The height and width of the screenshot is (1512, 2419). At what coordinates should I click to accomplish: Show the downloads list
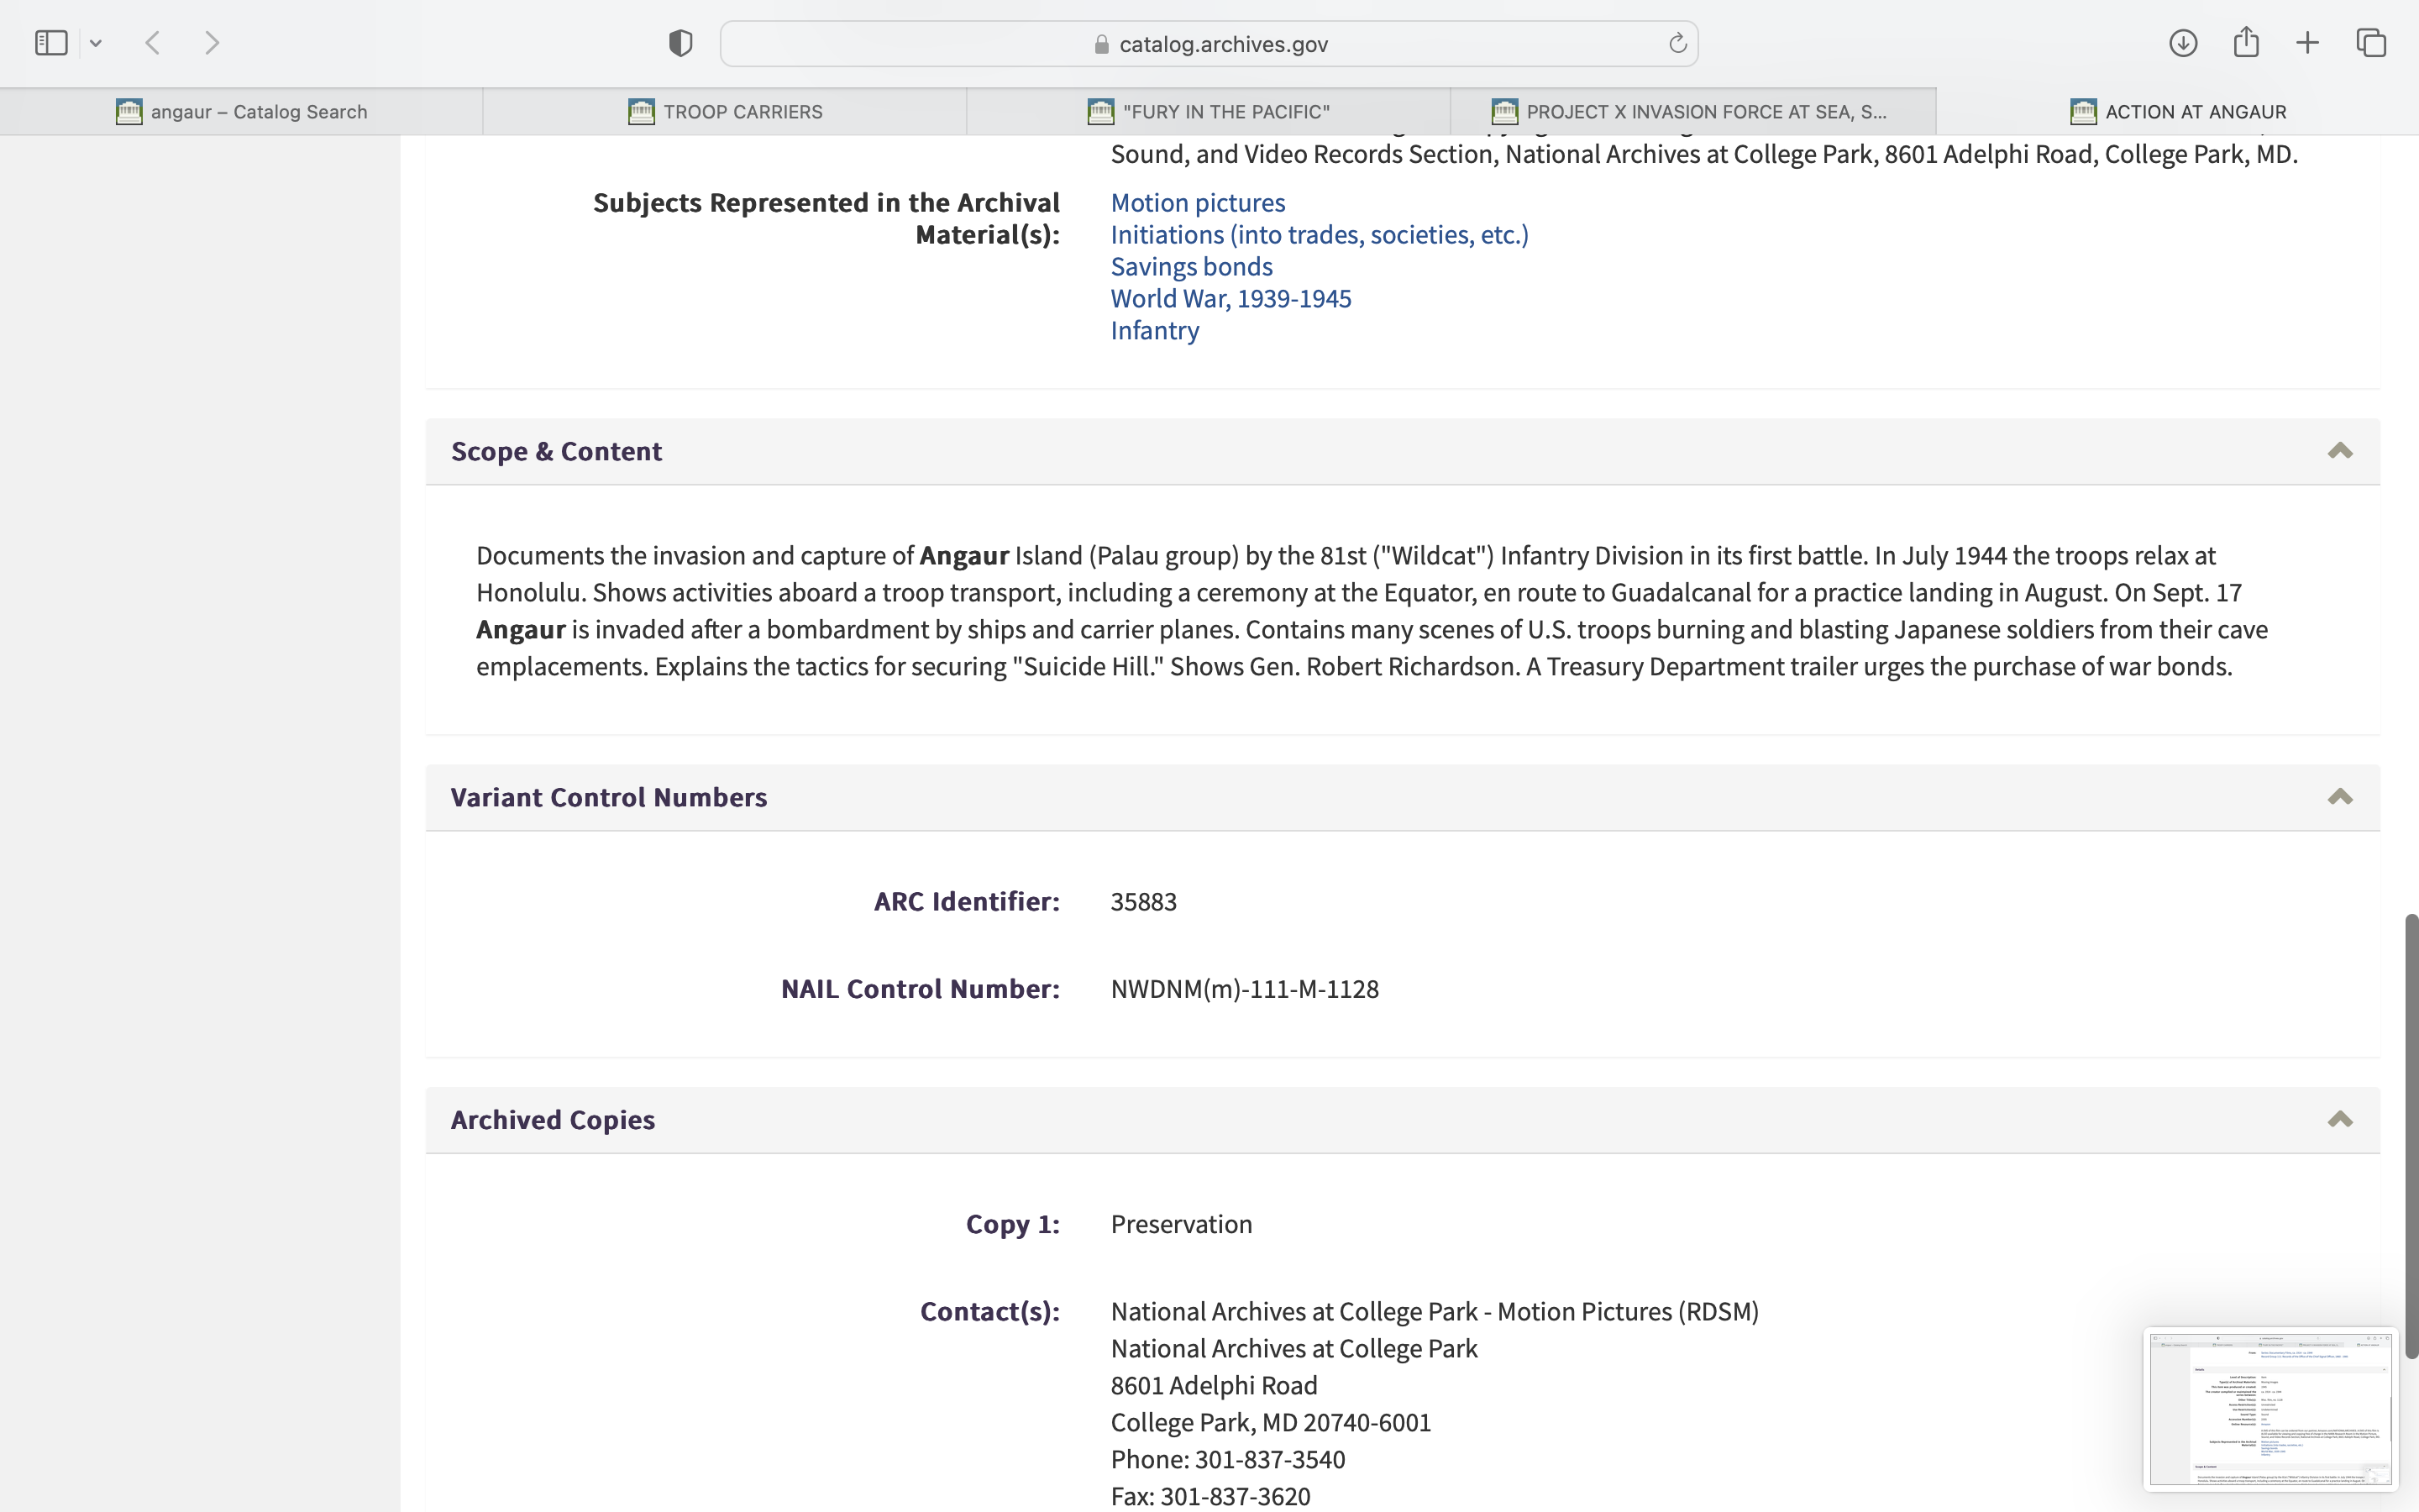[2183, 43]
